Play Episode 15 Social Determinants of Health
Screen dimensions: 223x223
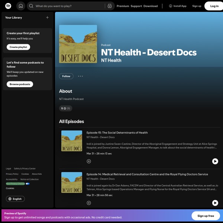click(x=215, y=161)
